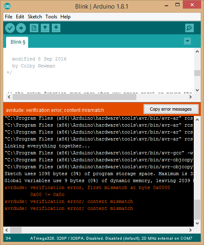Screen dimensions: 204x245
Task: Click console vertical scrollbar thumb
Action: (197, 209)
